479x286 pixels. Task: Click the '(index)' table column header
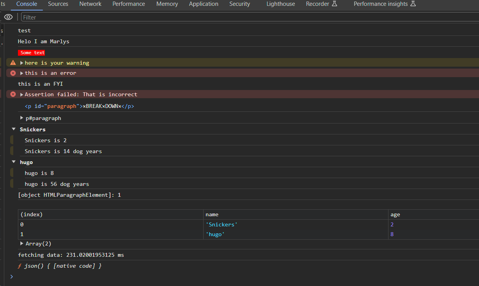click(x=111, y=215)
